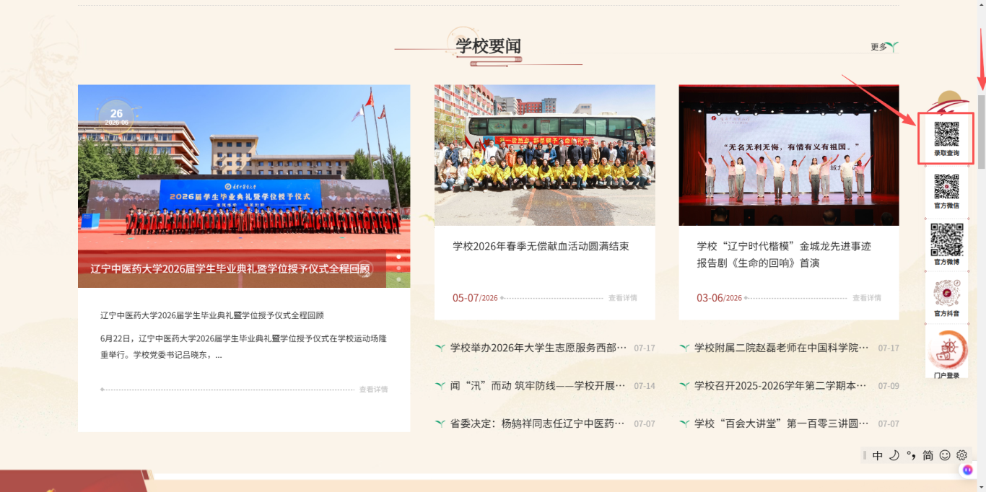The width and height of the screenshot is (986, 492).
Task: Toggle the IME punctuation mode icon
Action: 911,455
